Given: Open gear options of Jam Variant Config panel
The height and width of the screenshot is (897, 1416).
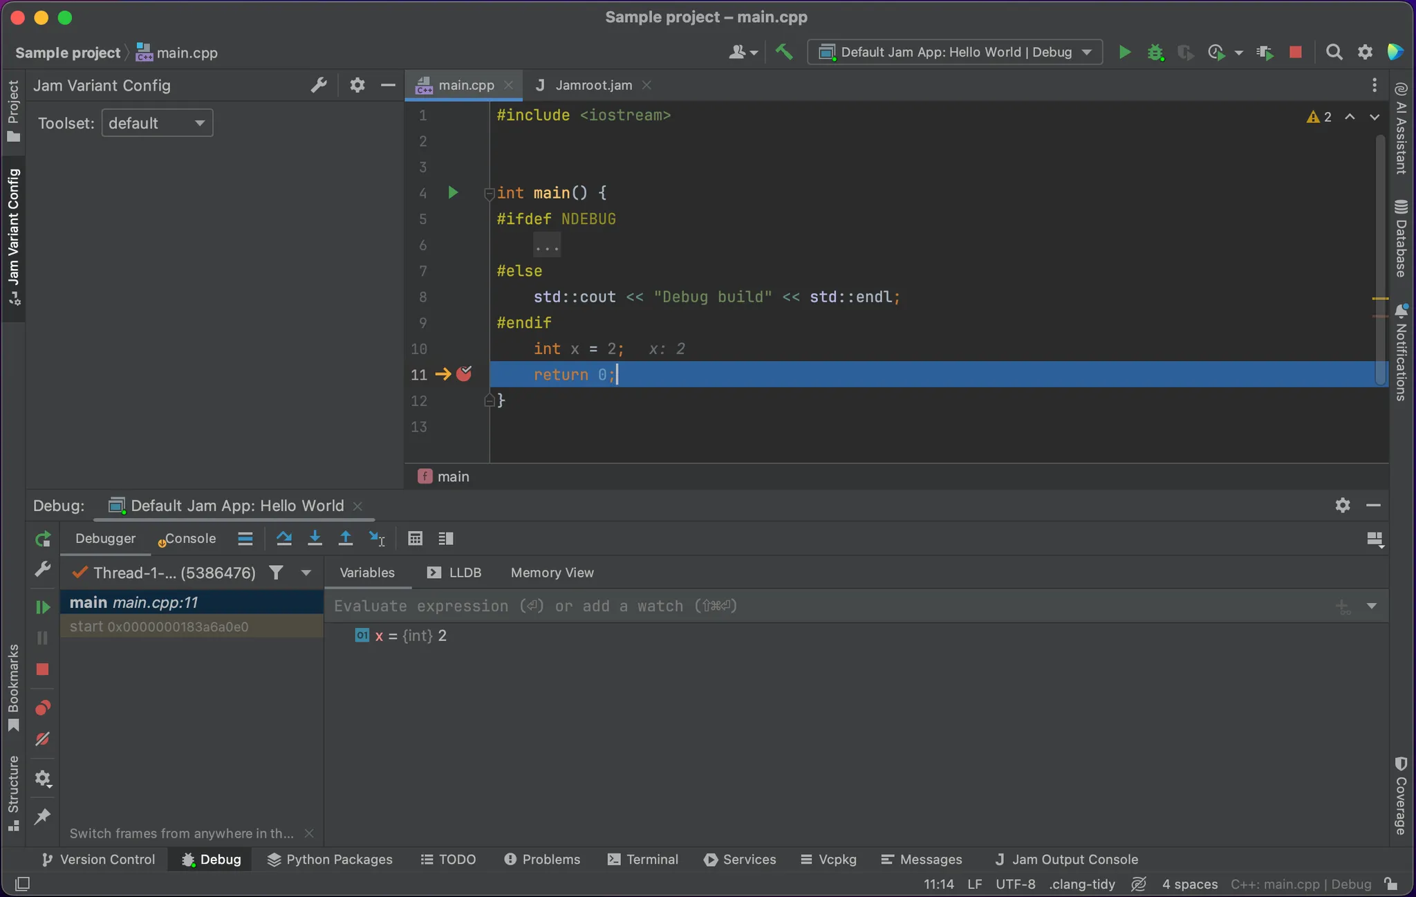Looking at the screenshot, I should coord(357,85).
